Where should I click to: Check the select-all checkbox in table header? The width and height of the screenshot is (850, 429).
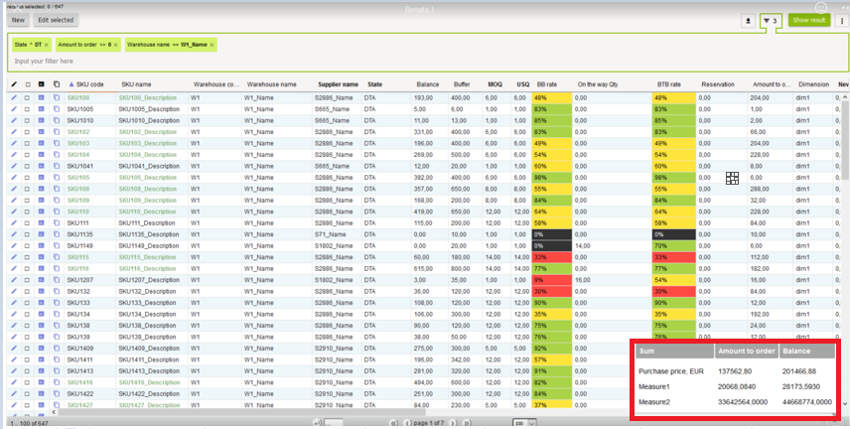coord(28,84)
